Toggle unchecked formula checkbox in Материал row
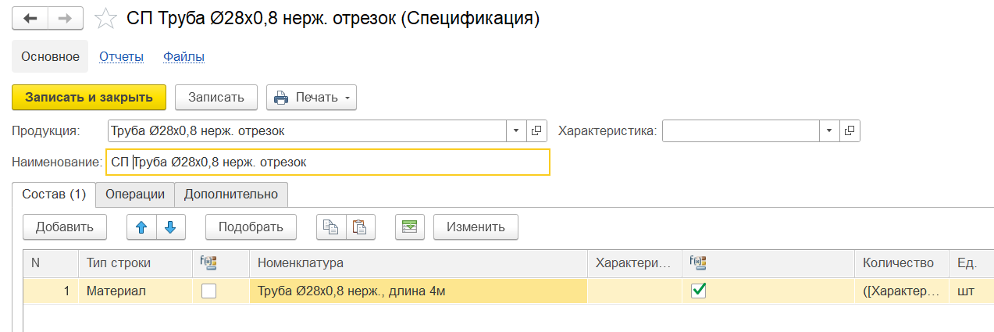Screen dimensions: 994x332 (x=209, y=291)
